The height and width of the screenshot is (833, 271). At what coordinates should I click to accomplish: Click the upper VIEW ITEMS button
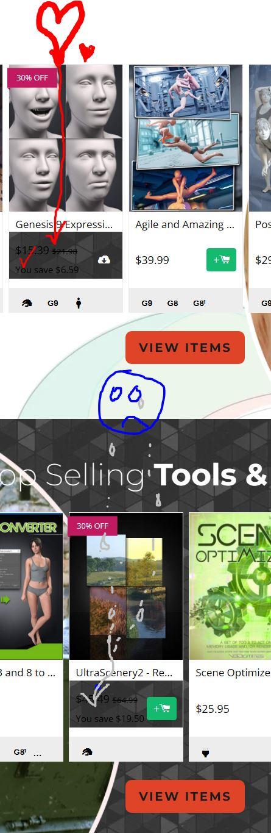(185, 348)
